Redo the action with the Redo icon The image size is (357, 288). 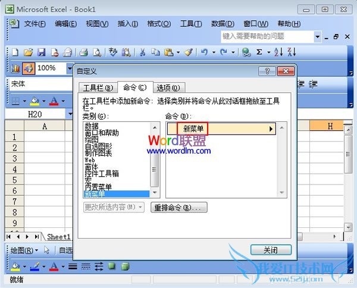[224, 52]
